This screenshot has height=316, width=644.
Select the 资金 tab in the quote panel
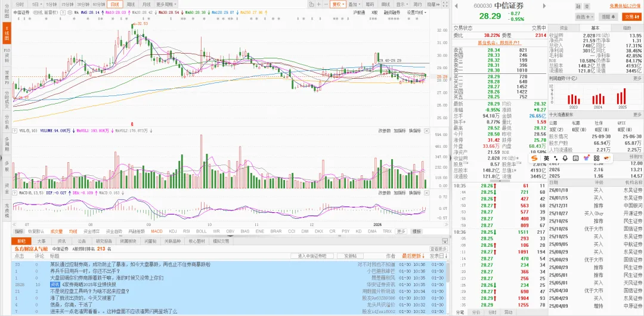coord(563,28)
